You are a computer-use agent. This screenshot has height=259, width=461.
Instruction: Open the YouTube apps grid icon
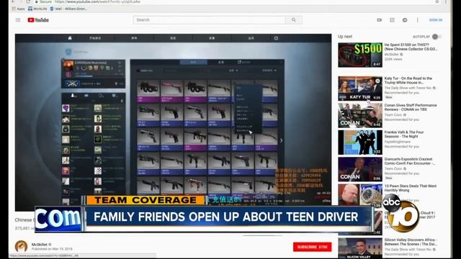(x=392, y=20)
